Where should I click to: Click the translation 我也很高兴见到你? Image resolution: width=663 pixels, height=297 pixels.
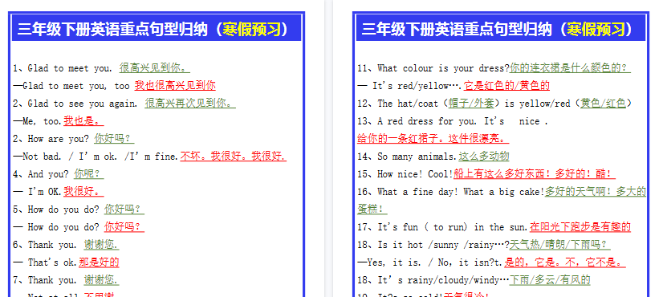tap(175, 85)
